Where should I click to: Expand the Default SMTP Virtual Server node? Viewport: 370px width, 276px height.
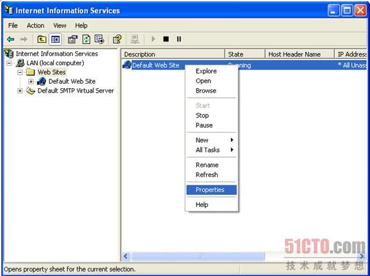tap(20, 91)
